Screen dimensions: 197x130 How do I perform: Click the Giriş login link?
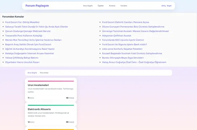click(164, 6)
